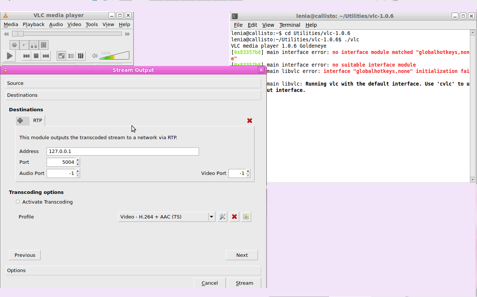Increase the Video Port value
Viewport: 477px width, 297px height.
coord(248,171)
